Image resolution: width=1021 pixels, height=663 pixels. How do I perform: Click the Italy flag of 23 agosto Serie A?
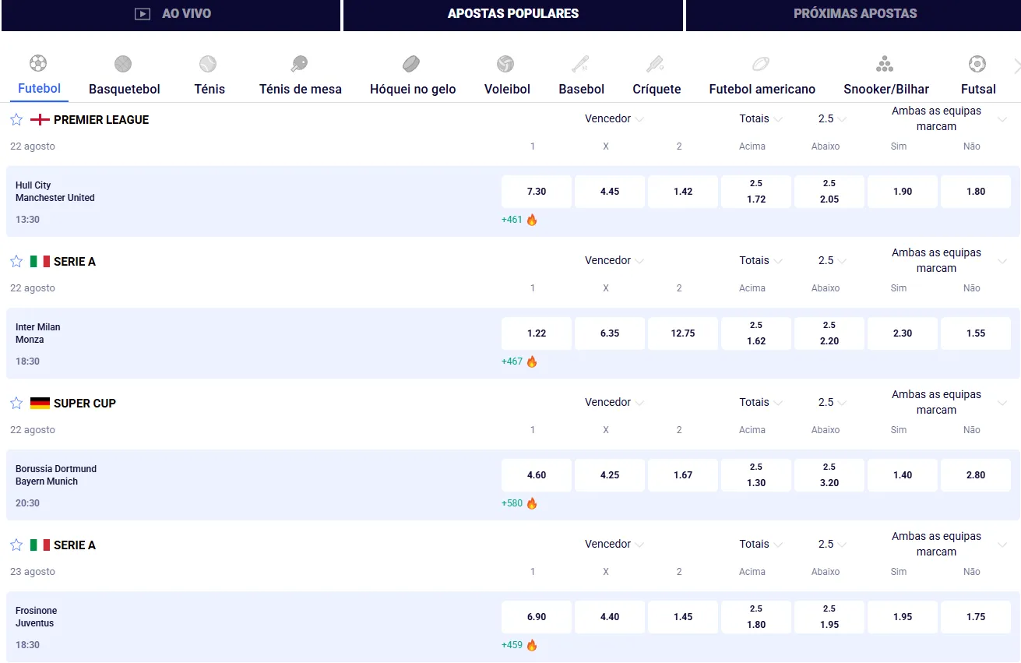[40, 545]
